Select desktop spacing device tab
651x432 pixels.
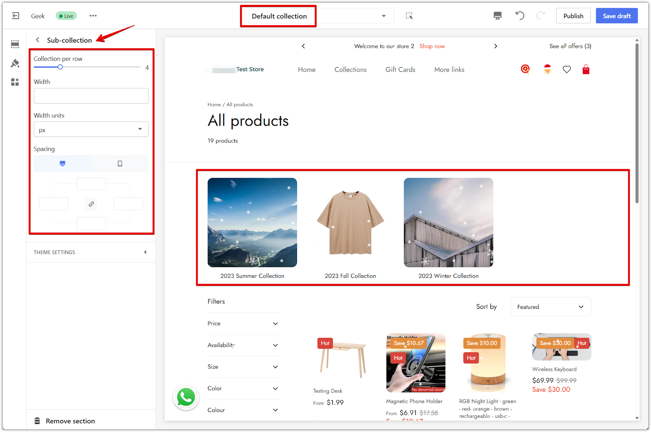click(62, 163)
